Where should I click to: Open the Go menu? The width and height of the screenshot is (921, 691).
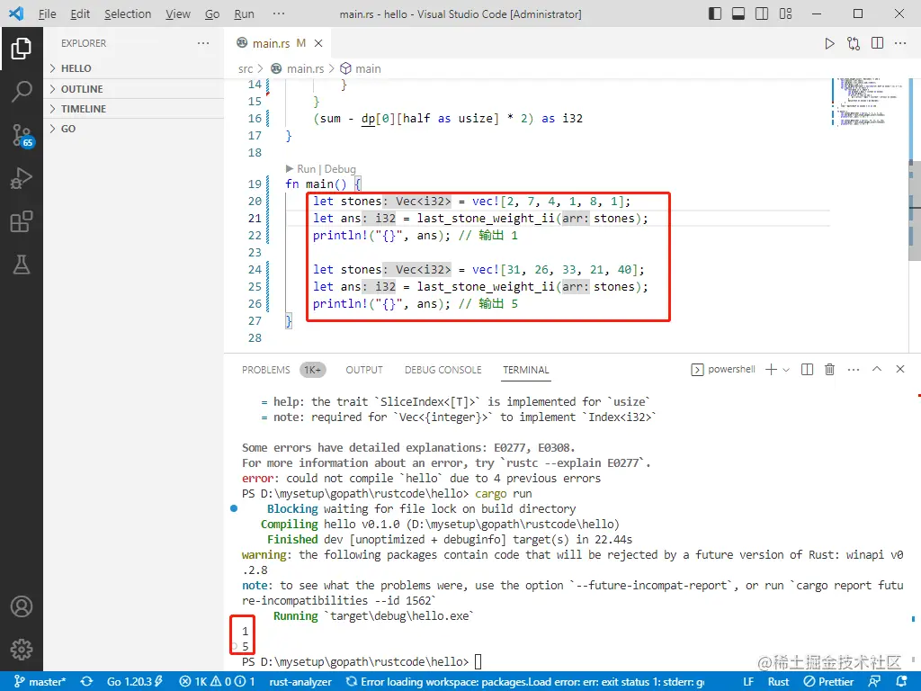pyautogui.click(x=212, y=14)
